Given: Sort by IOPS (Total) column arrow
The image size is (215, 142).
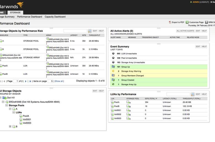Looking at the screenshot, I should click(157, 99).
